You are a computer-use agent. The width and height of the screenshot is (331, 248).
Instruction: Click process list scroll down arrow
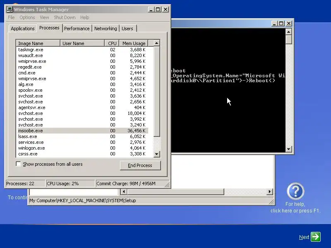pyautogui.click(x=157, y=154)
